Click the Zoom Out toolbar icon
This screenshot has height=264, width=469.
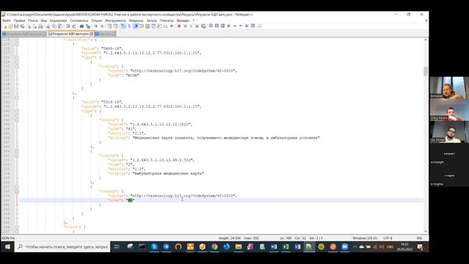point(101,26)
